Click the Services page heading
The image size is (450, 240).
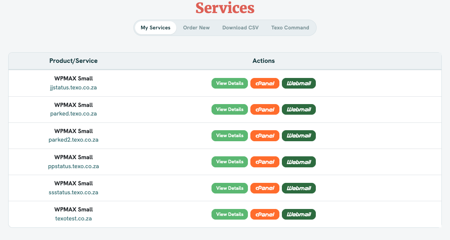[x=225, y=8]
